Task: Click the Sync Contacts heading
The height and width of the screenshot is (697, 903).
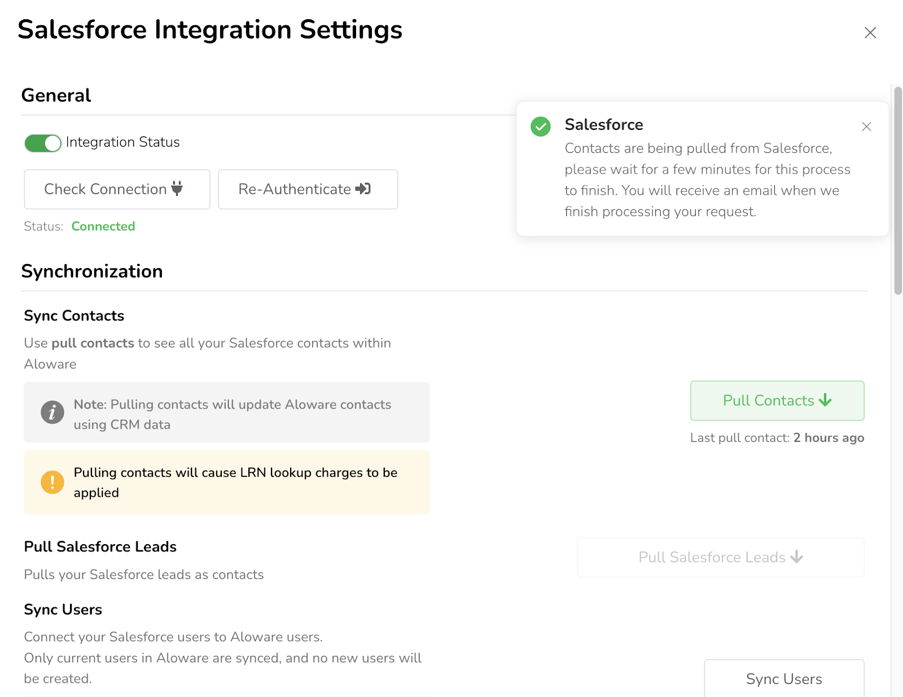Action: (x=74, y=315)
